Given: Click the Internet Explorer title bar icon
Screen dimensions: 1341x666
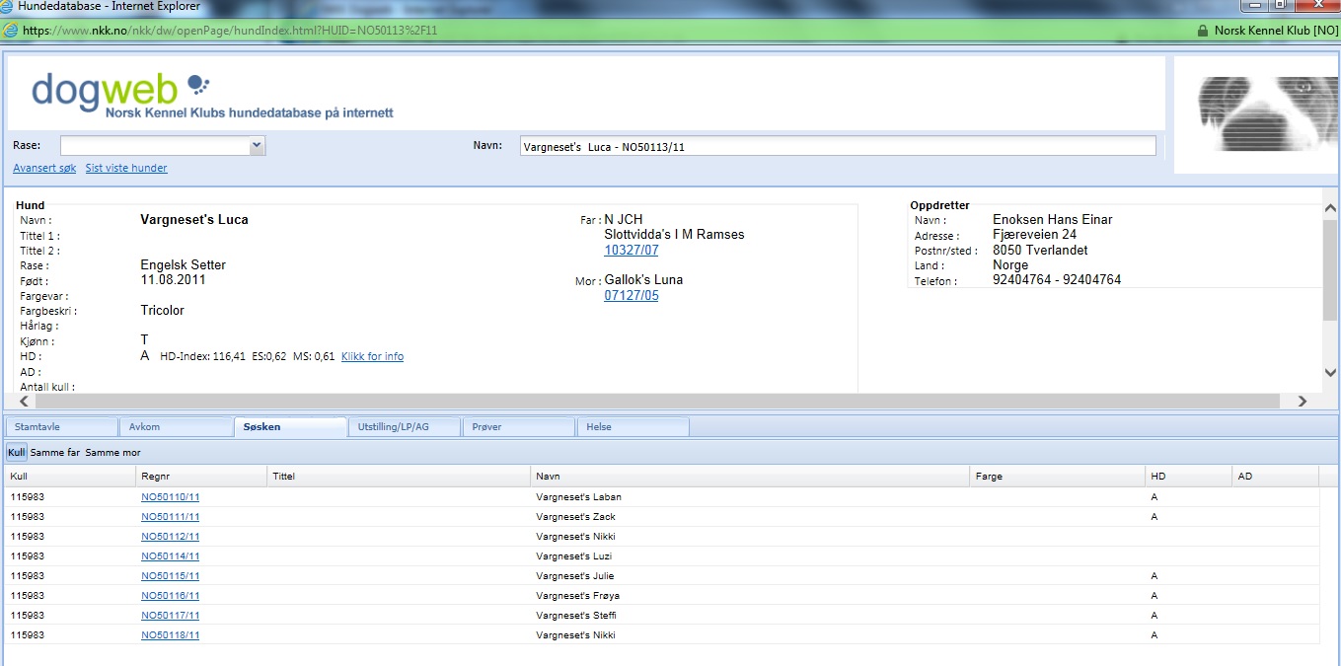Looking at the screenshot, I should [8, 7].
